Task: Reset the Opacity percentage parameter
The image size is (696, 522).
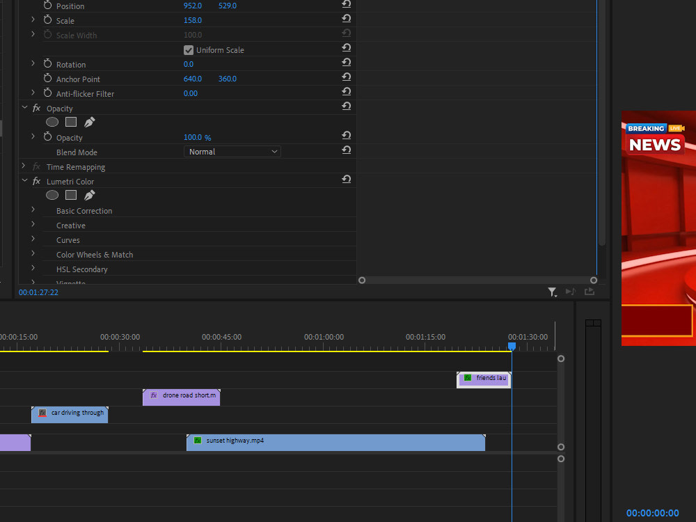Action: coord(346,136)
